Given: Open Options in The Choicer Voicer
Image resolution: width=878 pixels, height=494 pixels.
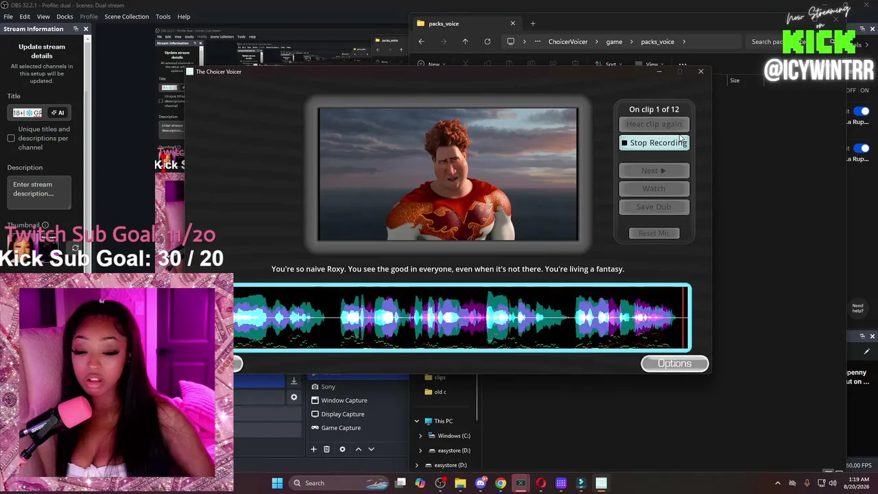Looking at the screenshot, I should click(675, 364).
